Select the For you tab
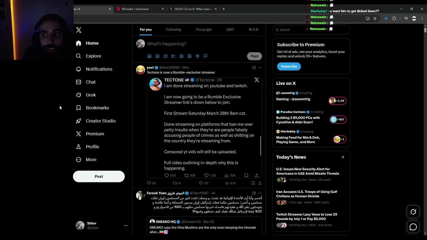 (145, 29)
